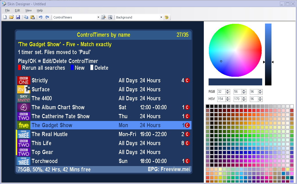Select The Catherine Tate Show row
The width and height of the screenshot is (297, 184).
pyautogui.click(x=104, y=116)
